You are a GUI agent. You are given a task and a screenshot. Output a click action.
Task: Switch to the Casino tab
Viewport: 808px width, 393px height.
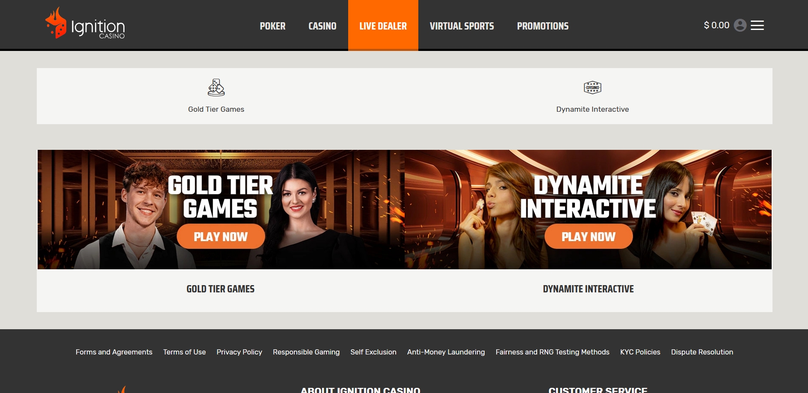coord(322,26)
